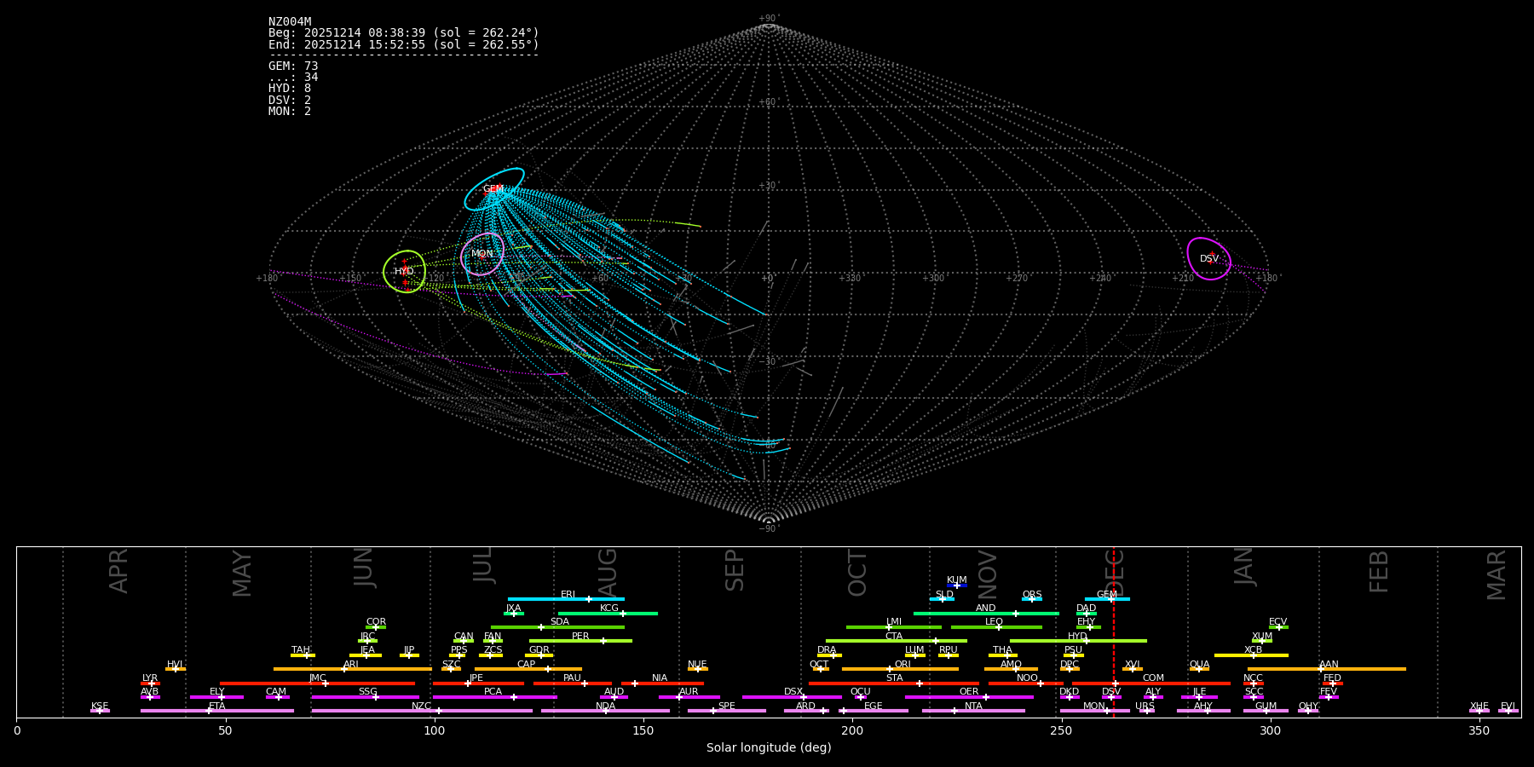This screenshot has height=767, width=1534.
Task: Click the NOO shower label in the timeline
Action: 1027,678
